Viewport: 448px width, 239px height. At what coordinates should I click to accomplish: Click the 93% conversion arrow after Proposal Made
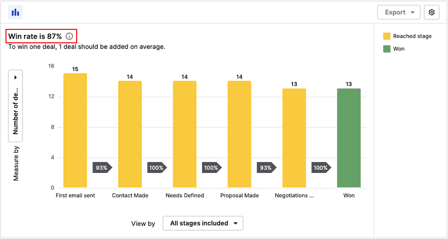pos(267,168)
